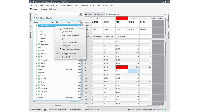Open the object browser filter options icon

pyautogui.click(x=80, y=14)
